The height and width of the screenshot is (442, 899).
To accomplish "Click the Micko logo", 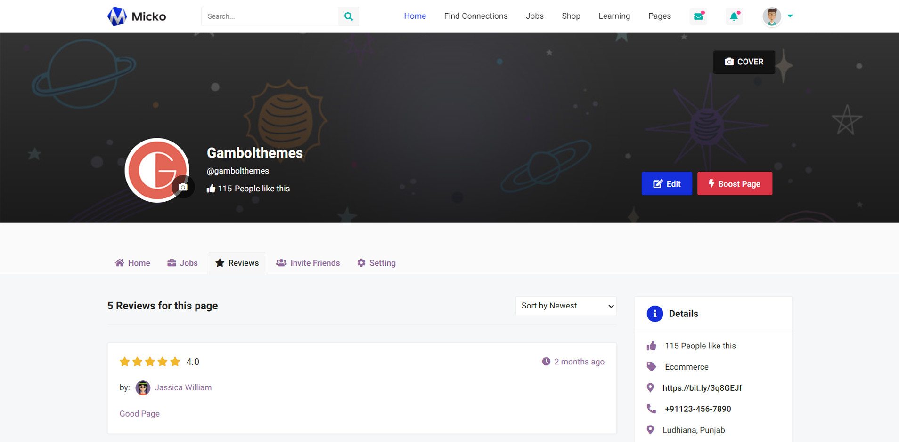I will [x=137, y=16].
